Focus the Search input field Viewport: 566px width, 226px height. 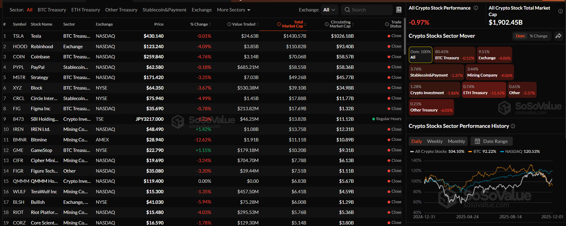tap(367, 10)
